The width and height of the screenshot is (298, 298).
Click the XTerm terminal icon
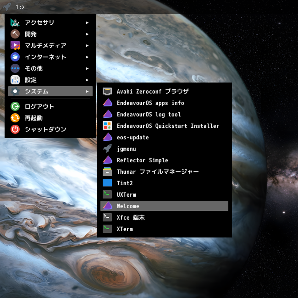107,229
